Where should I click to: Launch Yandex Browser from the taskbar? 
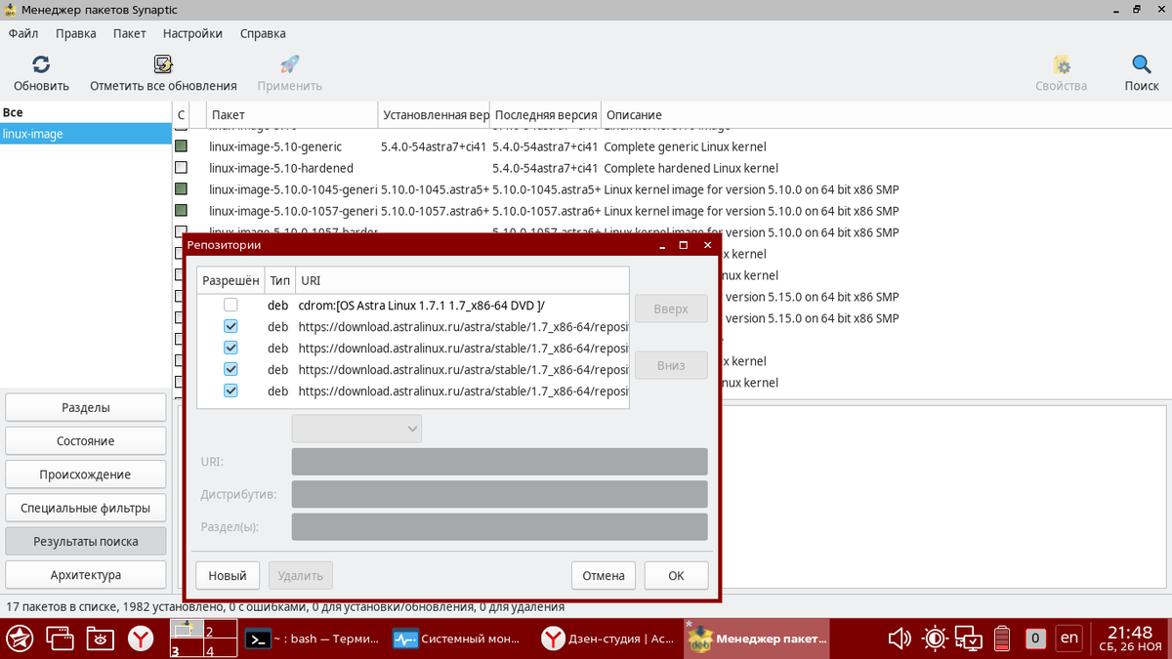(x=142, y=639)
